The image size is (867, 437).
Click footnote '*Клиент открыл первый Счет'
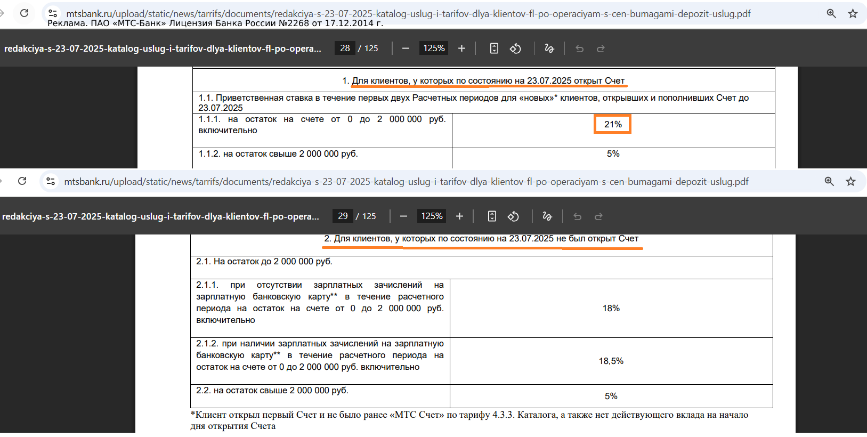(469, 420)
